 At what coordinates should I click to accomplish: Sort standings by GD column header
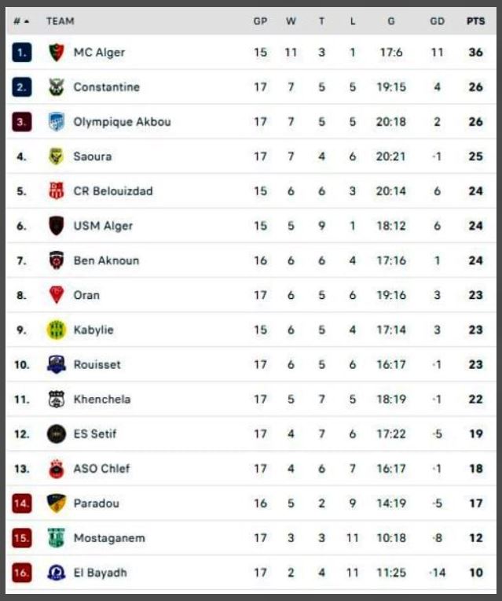click(437, 21)
